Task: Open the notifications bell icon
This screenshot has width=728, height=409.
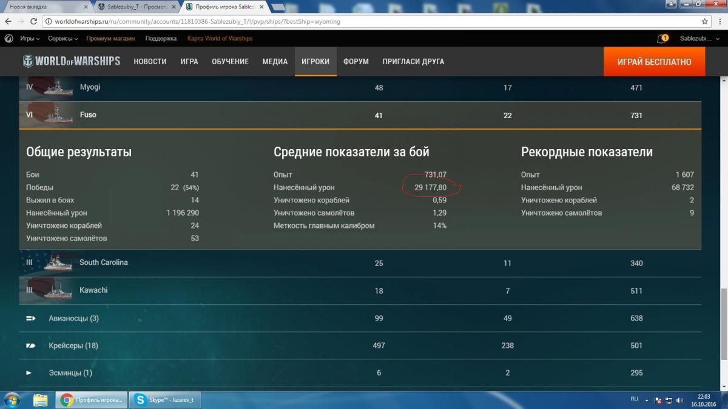Action: [661, 38]
